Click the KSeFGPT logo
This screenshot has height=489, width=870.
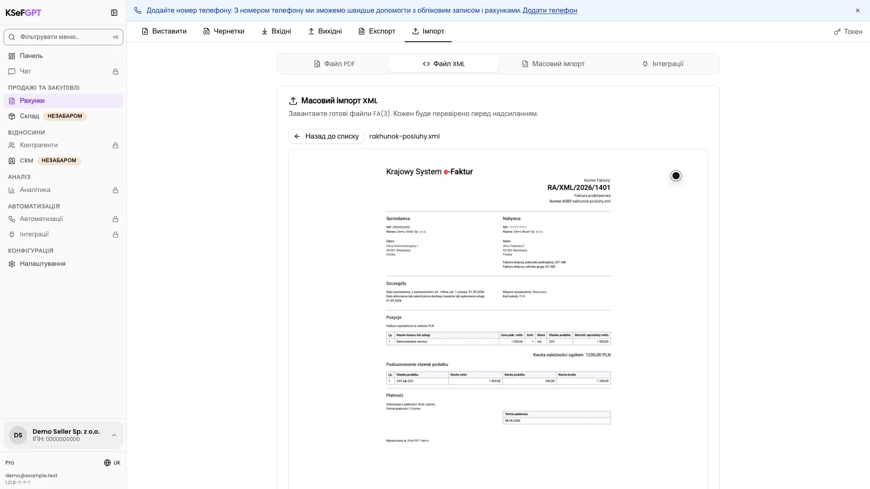23,13
